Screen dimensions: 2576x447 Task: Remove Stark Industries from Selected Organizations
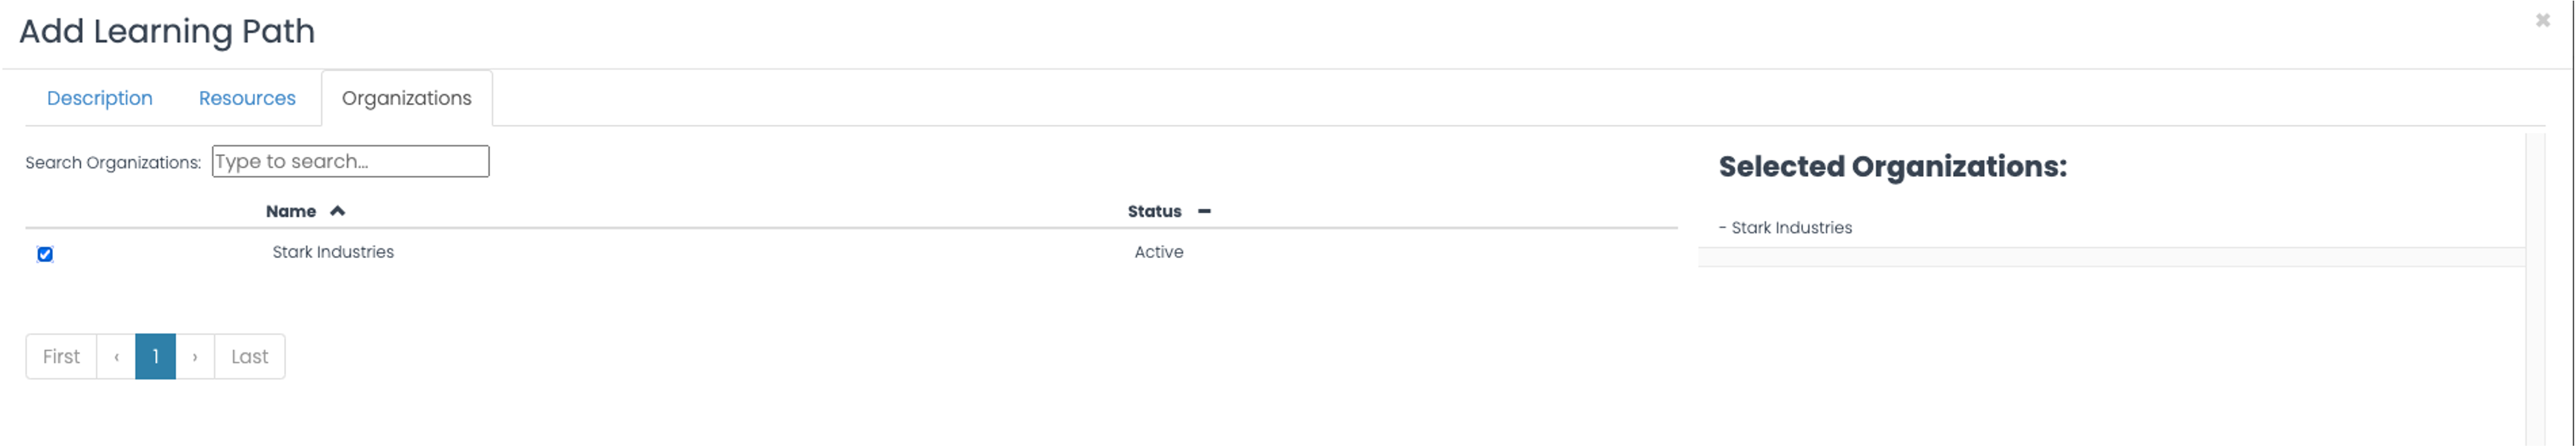[x=1785, y=228]
